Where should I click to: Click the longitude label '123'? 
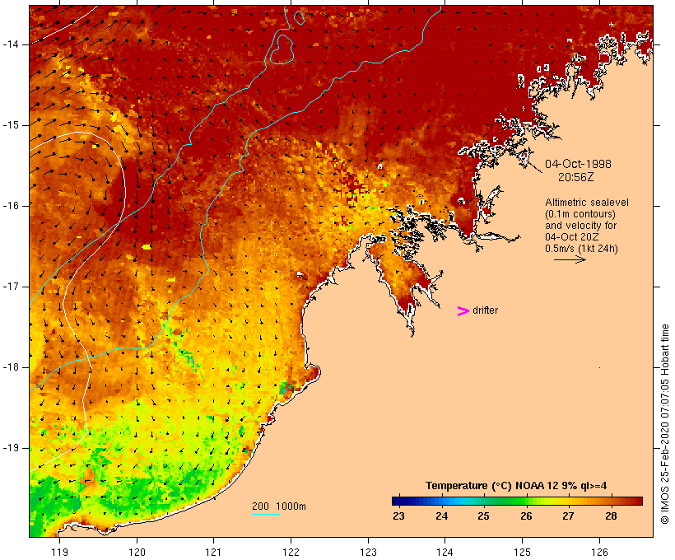click(x=368, y=552)
